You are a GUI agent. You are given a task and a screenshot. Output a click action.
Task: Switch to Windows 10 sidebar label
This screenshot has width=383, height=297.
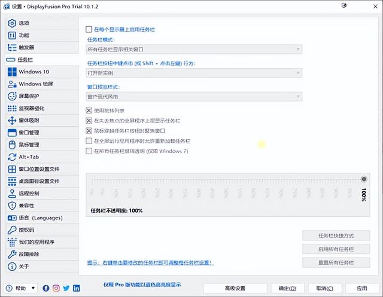coord(34,72)
